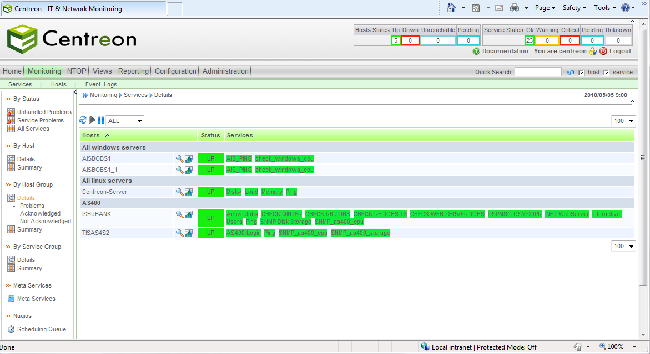The height and width of the screenshot is (354, 650).
Task: Open Unhandled Problems in the sidebar
Action: [x=44, y=112]
